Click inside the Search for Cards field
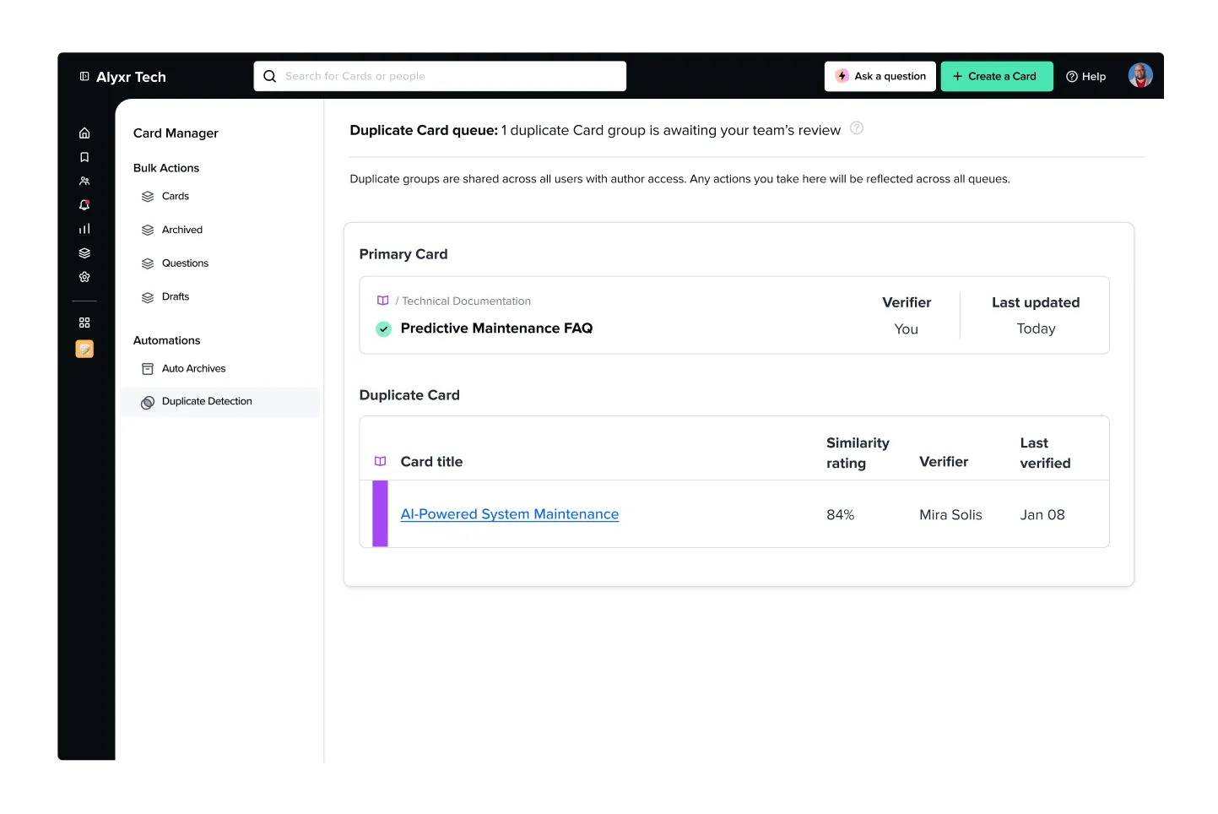The height and width of the screenshot is (814, 1218). [439, 76]
